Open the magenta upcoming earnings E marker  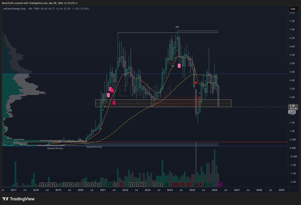220,184
